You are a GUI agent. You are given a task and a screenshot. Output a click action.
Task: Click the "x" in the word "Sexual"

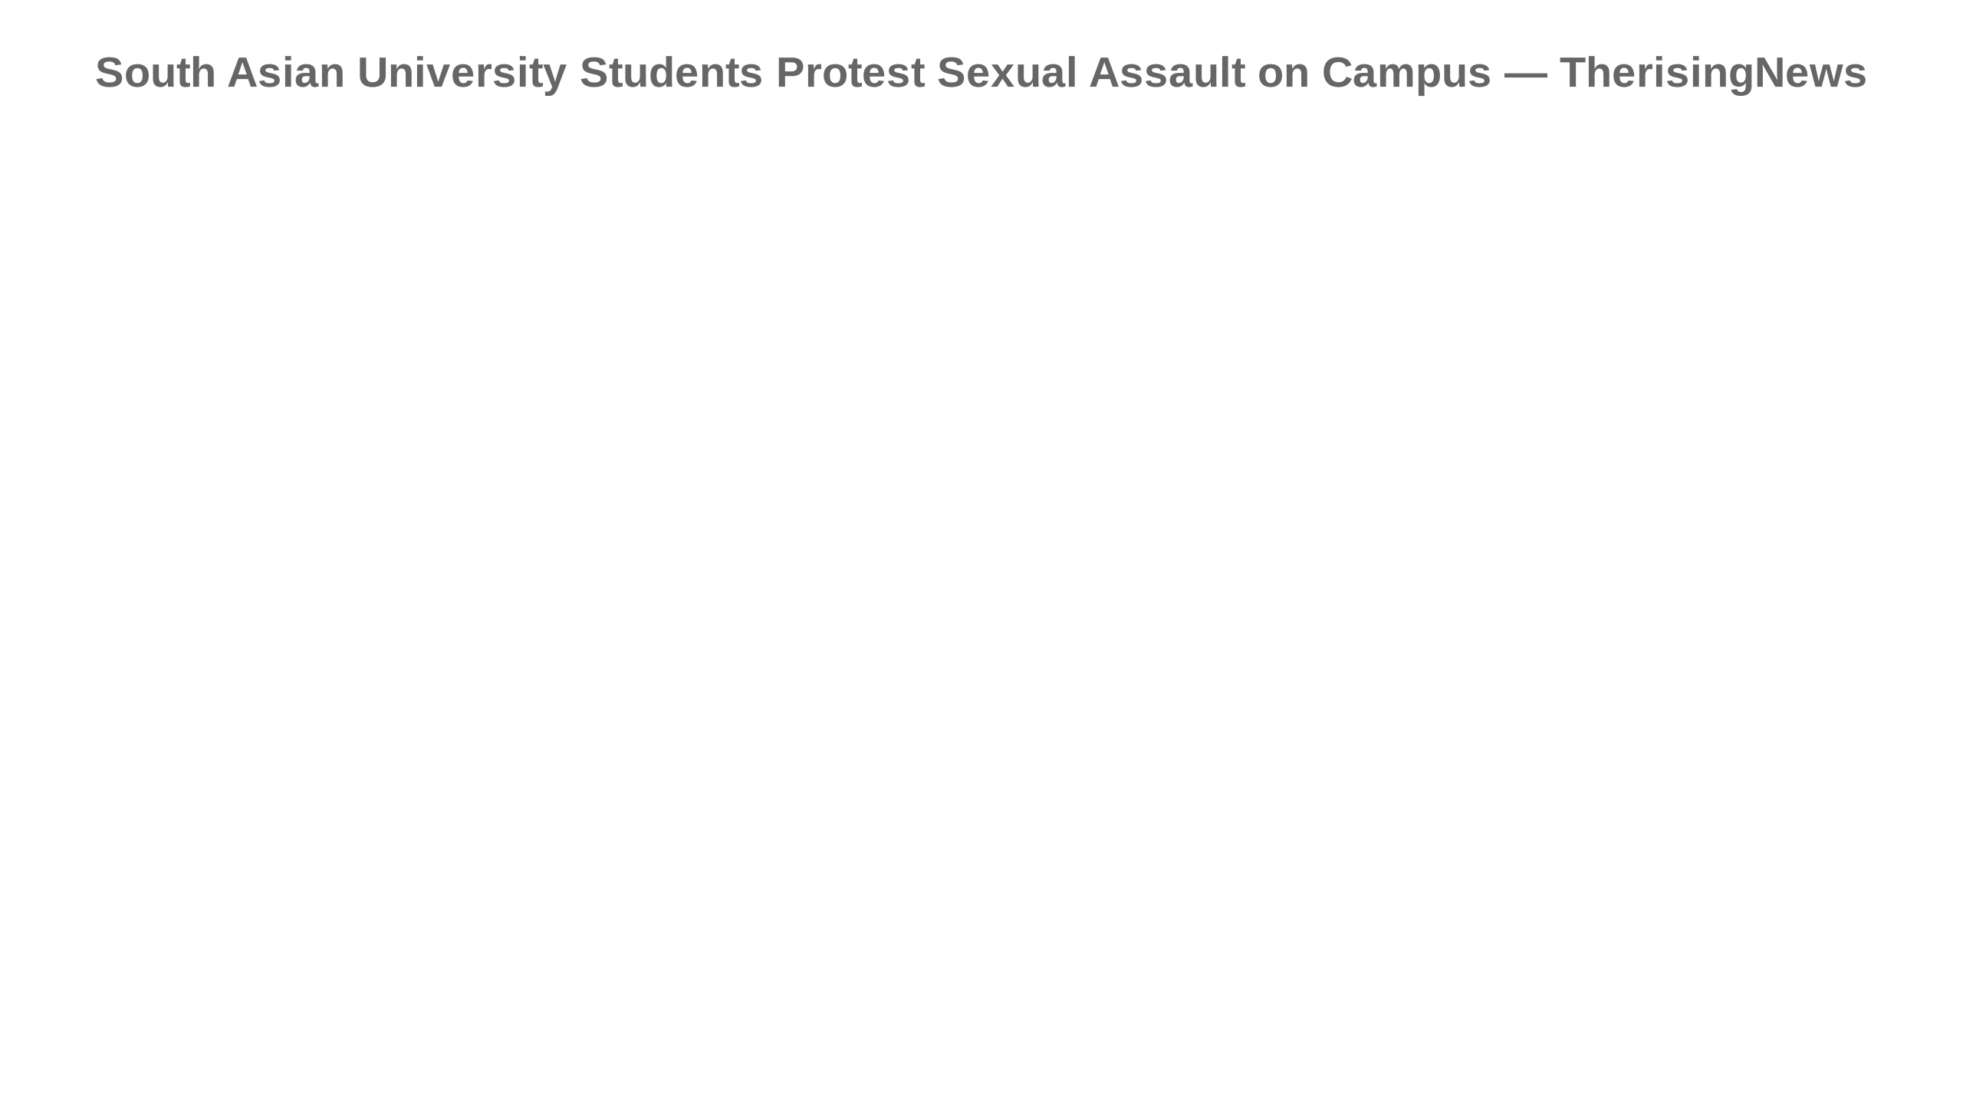point(996,74)
